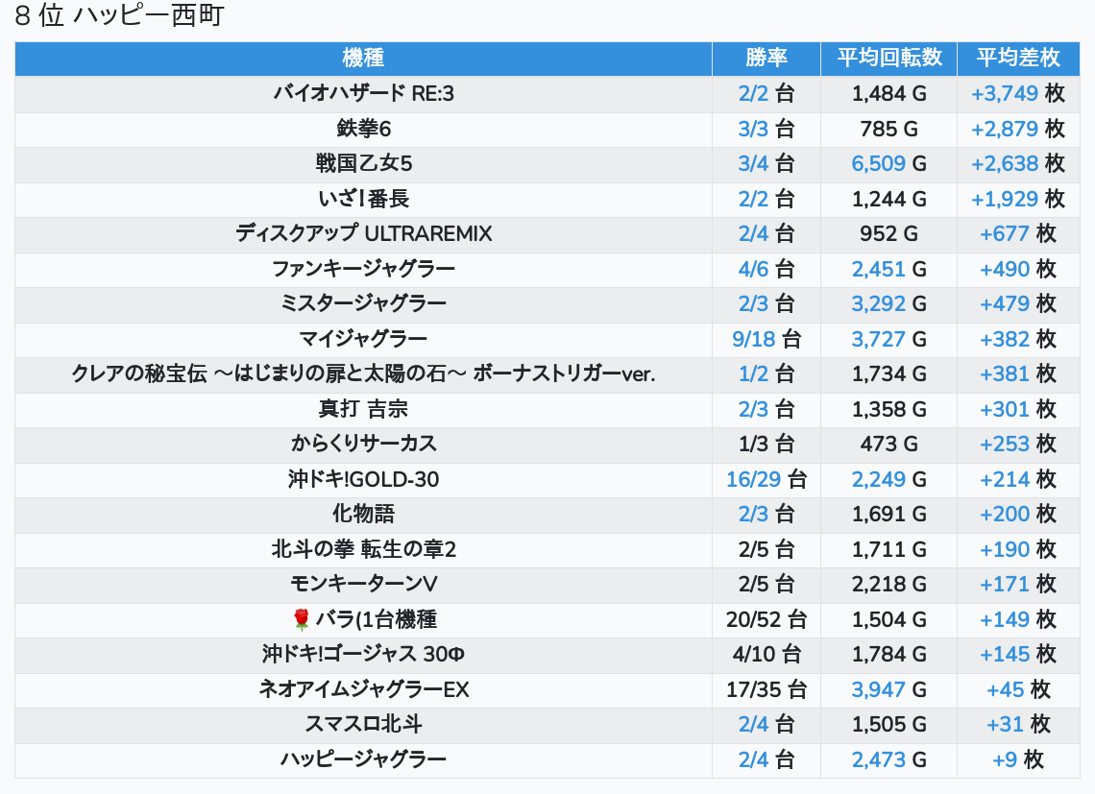Click the 平均回転数 column header
1095x794 pixels.
click(x=889, y=58)
